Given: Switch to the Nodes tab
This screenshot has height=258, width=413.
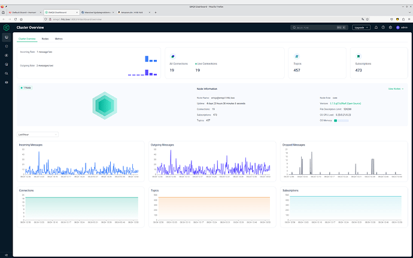Looking at the screenshot, I should (x=45, y=39).
